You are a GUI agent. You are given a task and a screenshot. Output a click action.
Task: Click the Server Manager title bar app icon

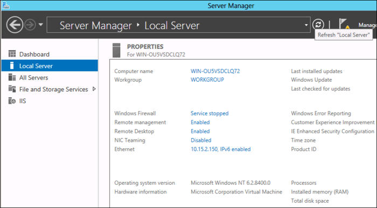click(6, 5)
